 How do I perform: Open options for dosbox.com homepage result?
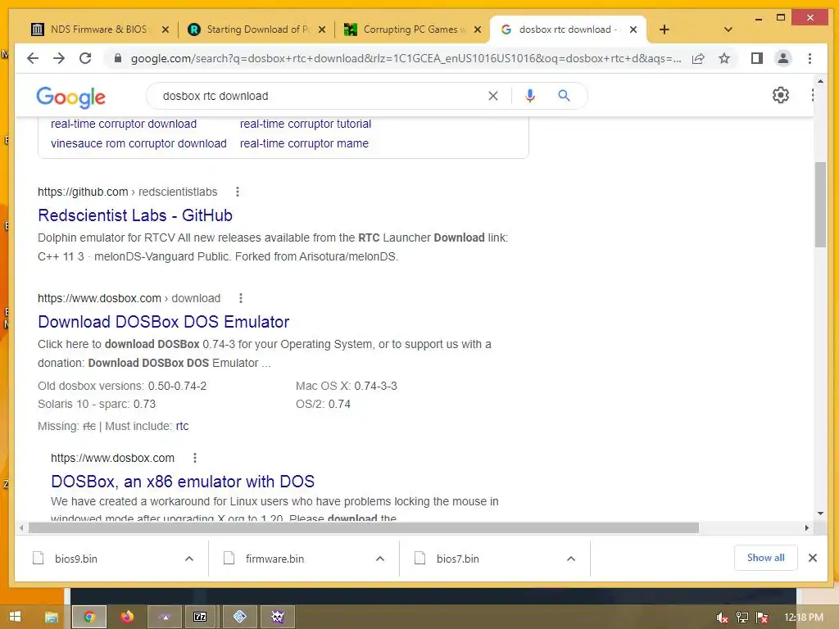[x=195, y=458]
